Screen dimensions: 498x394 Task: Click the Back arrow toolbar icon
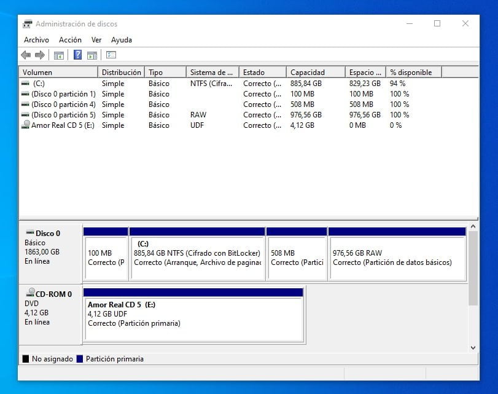[x=26, y=55]
